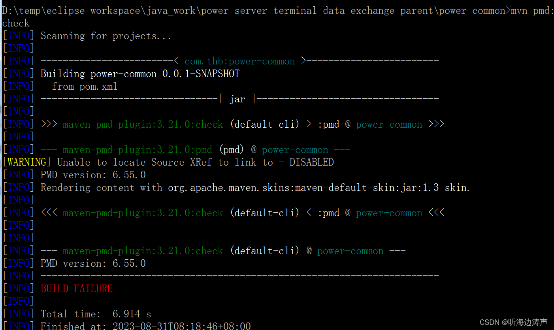The image size is (554, 330).
Task: Click the 'com.thb:power-common' header text
Action: click(240, 61)
